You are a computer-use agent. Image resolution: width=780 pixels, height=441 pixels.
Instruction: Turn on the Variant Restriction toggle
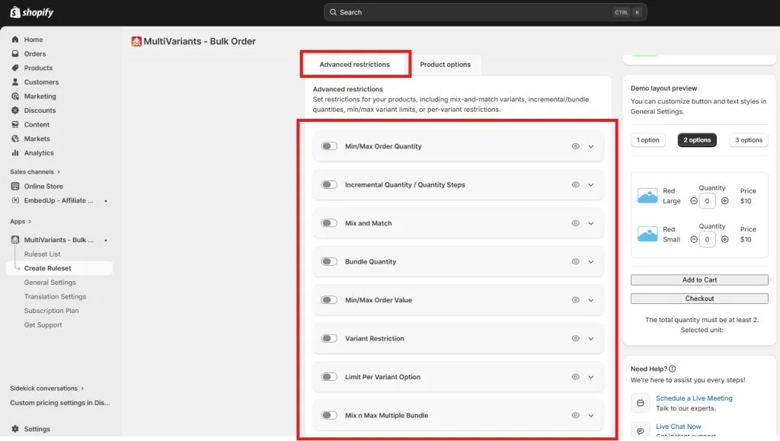coord(329,338)
